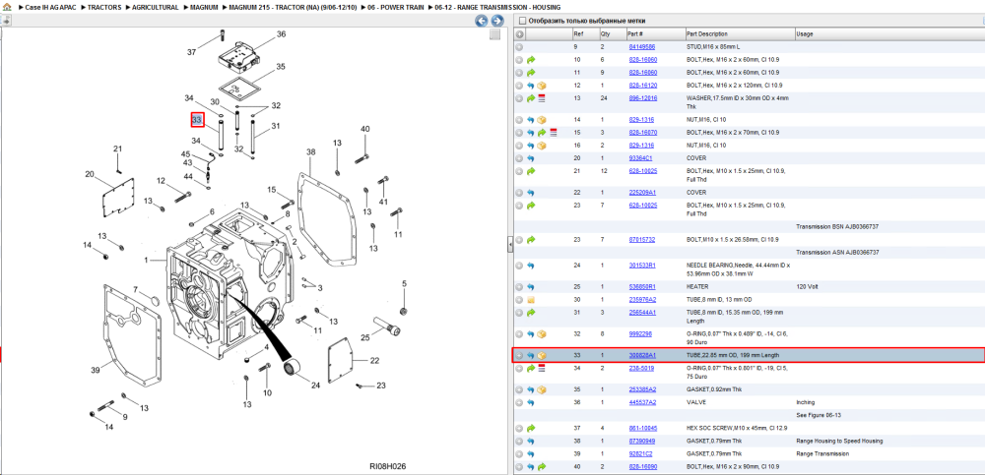The width and height of the screenshot is (985, 475).
Task: Open part number link 300828A1
Action: (x=642, y=355)
